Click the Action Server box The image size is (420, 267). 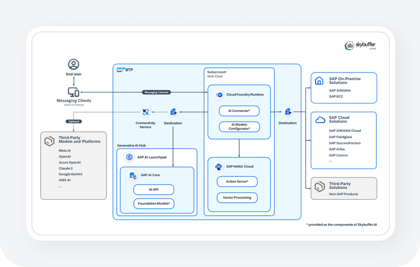click(237, 182)
